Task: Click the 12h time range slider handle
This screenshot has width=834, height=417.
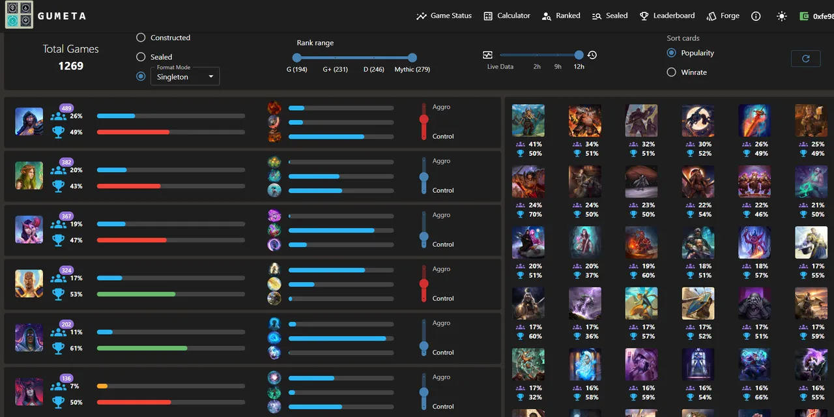Action: [579, 55]
